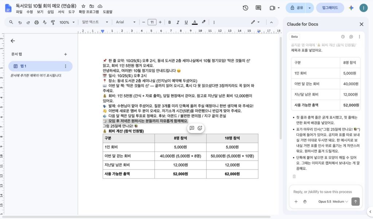The height and width of the screenshot is (219, 373).
Task: Open the video call options arrow
Action: point(279,8)
